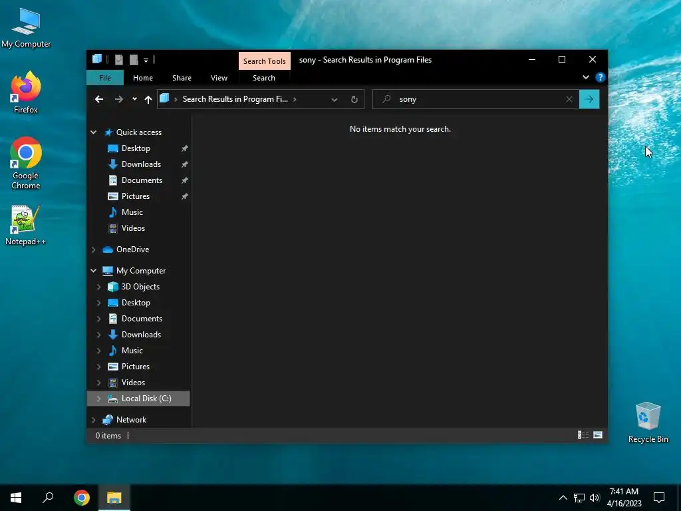Open File Explorer help
Viewport: 681px width, 511px height.
pos(601,77)
